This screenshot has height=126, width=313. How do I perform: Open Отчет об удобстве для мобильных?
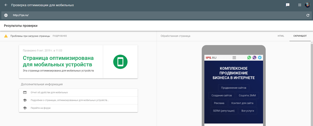click(x=49, y=92)
